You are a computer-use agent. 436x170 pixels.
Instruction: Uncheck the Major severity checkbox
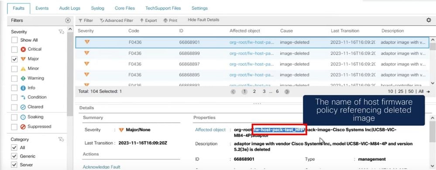coord(14,59)
